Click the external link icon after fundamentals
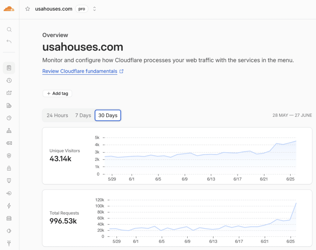The width and height of the screenshot is (316, 250). click(121, 71)
